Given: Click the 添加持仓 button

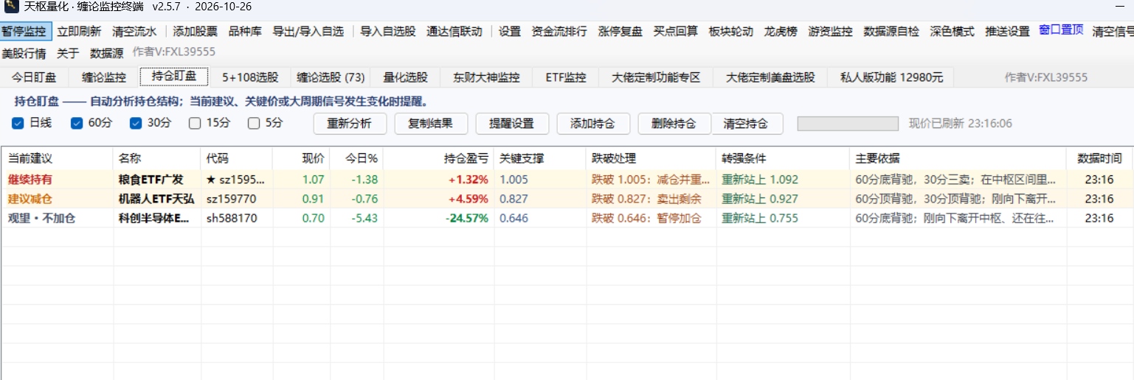Looking at the screenshot, I should coord(593,124).
